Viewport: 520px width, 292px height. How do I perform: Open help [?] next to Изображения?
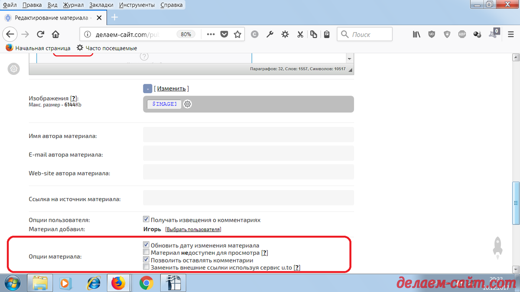[x=73, y=99]
